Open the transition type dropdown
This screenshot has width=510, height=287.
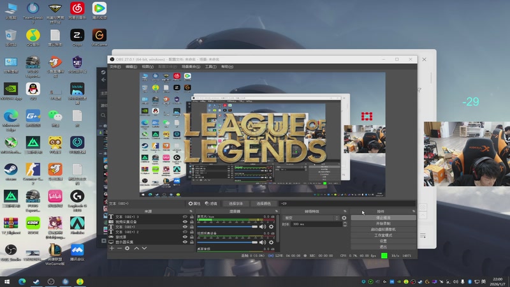[311, 218]
